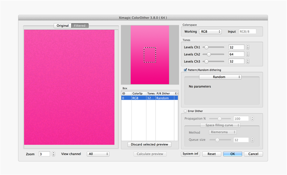
Task: Click the Zoom value field
Action: 44,154
